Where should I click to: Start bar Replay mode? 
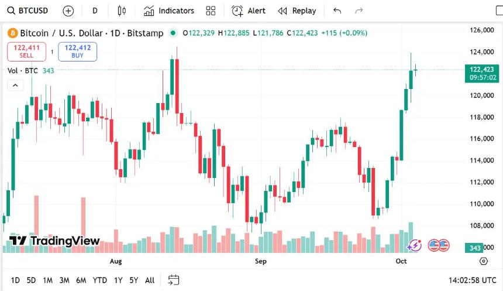click(297, 11)
